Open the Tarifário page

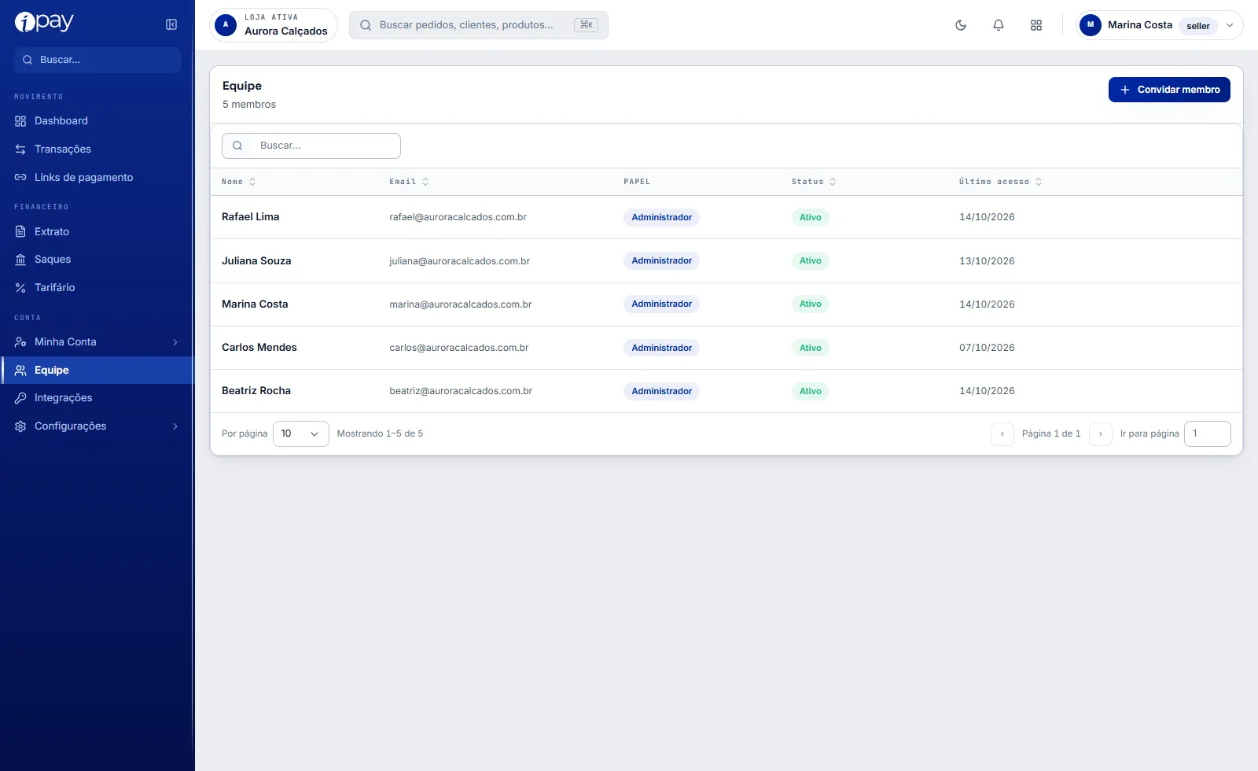pyautogui.click(x=97, y=288)
